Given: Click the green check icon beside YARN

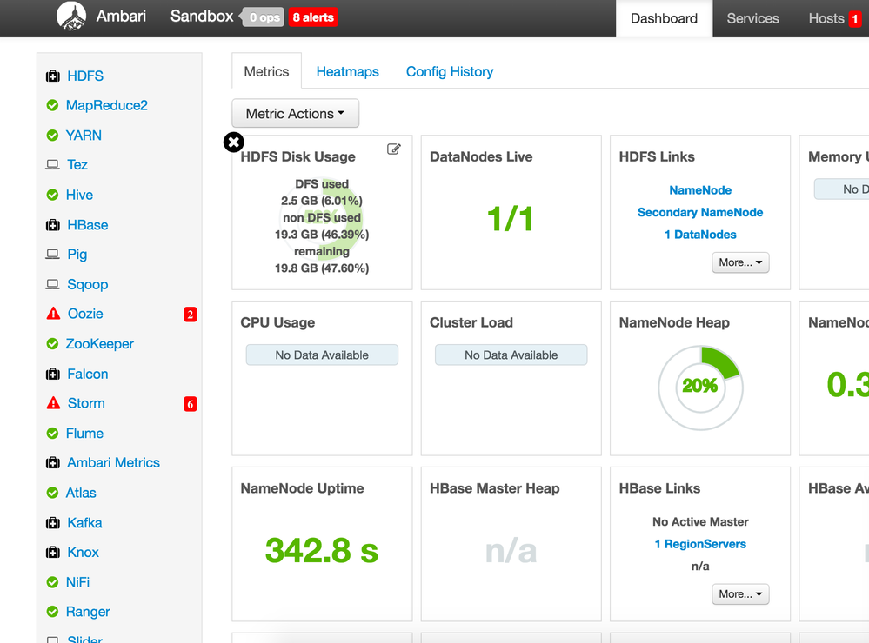Looking at the screenshot, I should pyautogui.click(x=53, y=136).
